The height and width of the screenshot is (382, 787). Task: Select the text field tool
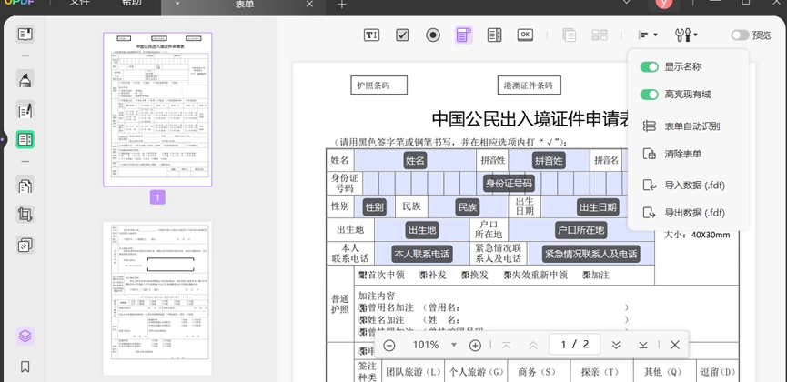[x=371, y=35]
